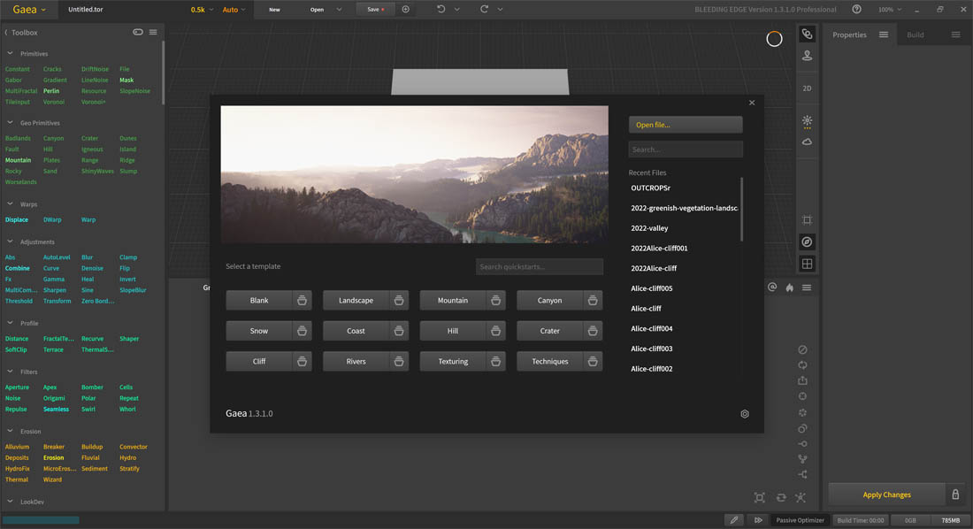Click New in the top toolbar
This screenshot has height=529, width=973.
tap(274, 10)
